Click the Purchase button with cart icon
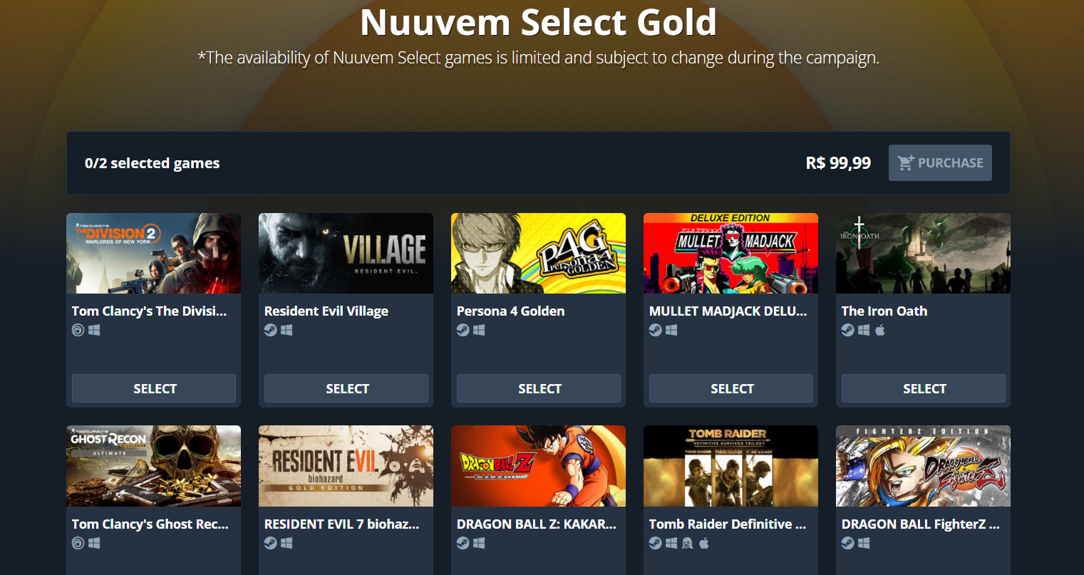The height and width of the screenshot is (575, 1084). 940,163
